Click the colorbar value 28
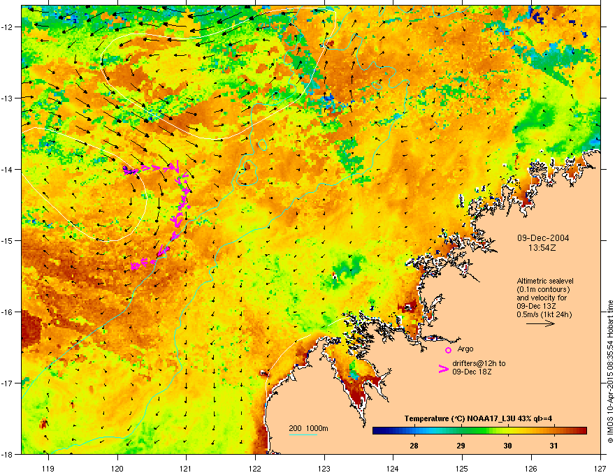This screenshot has height=475, width=615. click(414, 446)
